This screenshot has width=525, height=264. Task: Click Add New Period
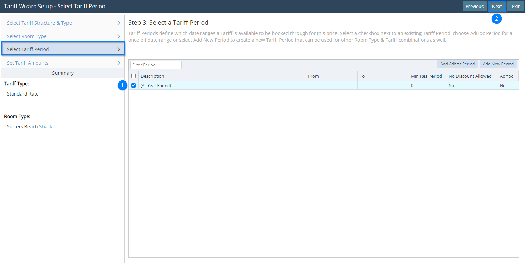[x=498, y=64]
